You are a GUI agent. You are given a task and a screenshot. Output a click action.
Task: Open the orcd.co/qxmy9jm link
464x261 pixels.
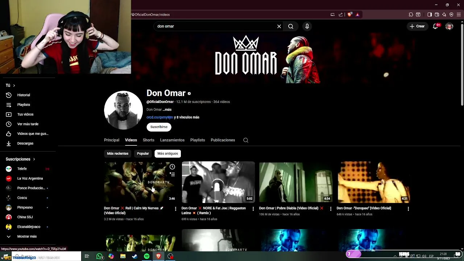pos(159,117)
